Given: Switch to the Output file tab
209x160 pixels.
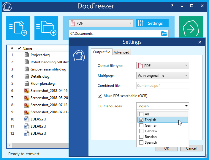Looking at the screenshot, I should 102,52.
